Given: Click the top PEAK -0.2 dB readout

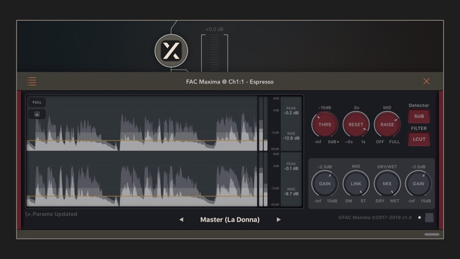Looking at the screenshot, I should (x=291, y=110).
